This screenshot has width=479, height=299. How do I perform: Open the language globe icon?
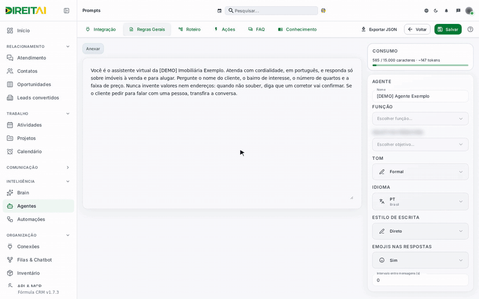[x=426, y=11]
